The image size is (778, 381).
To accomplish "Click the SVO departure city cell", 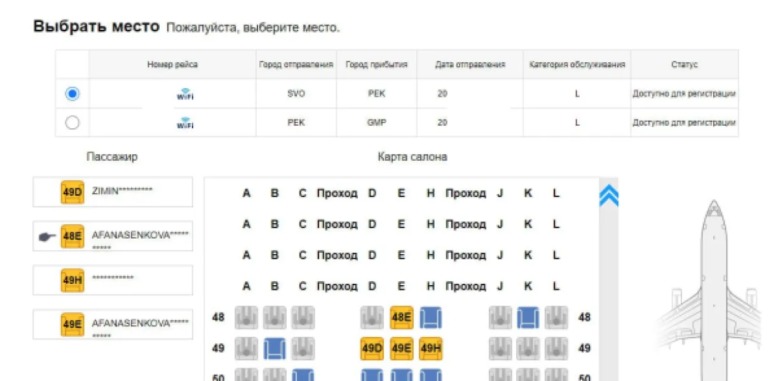I will tap(296, 94).
